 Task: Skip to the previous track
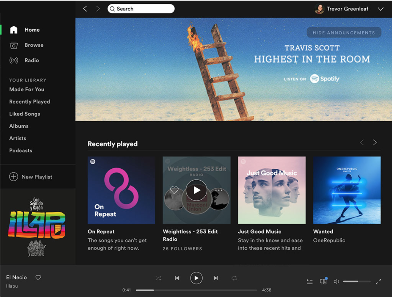coord(177,278)
